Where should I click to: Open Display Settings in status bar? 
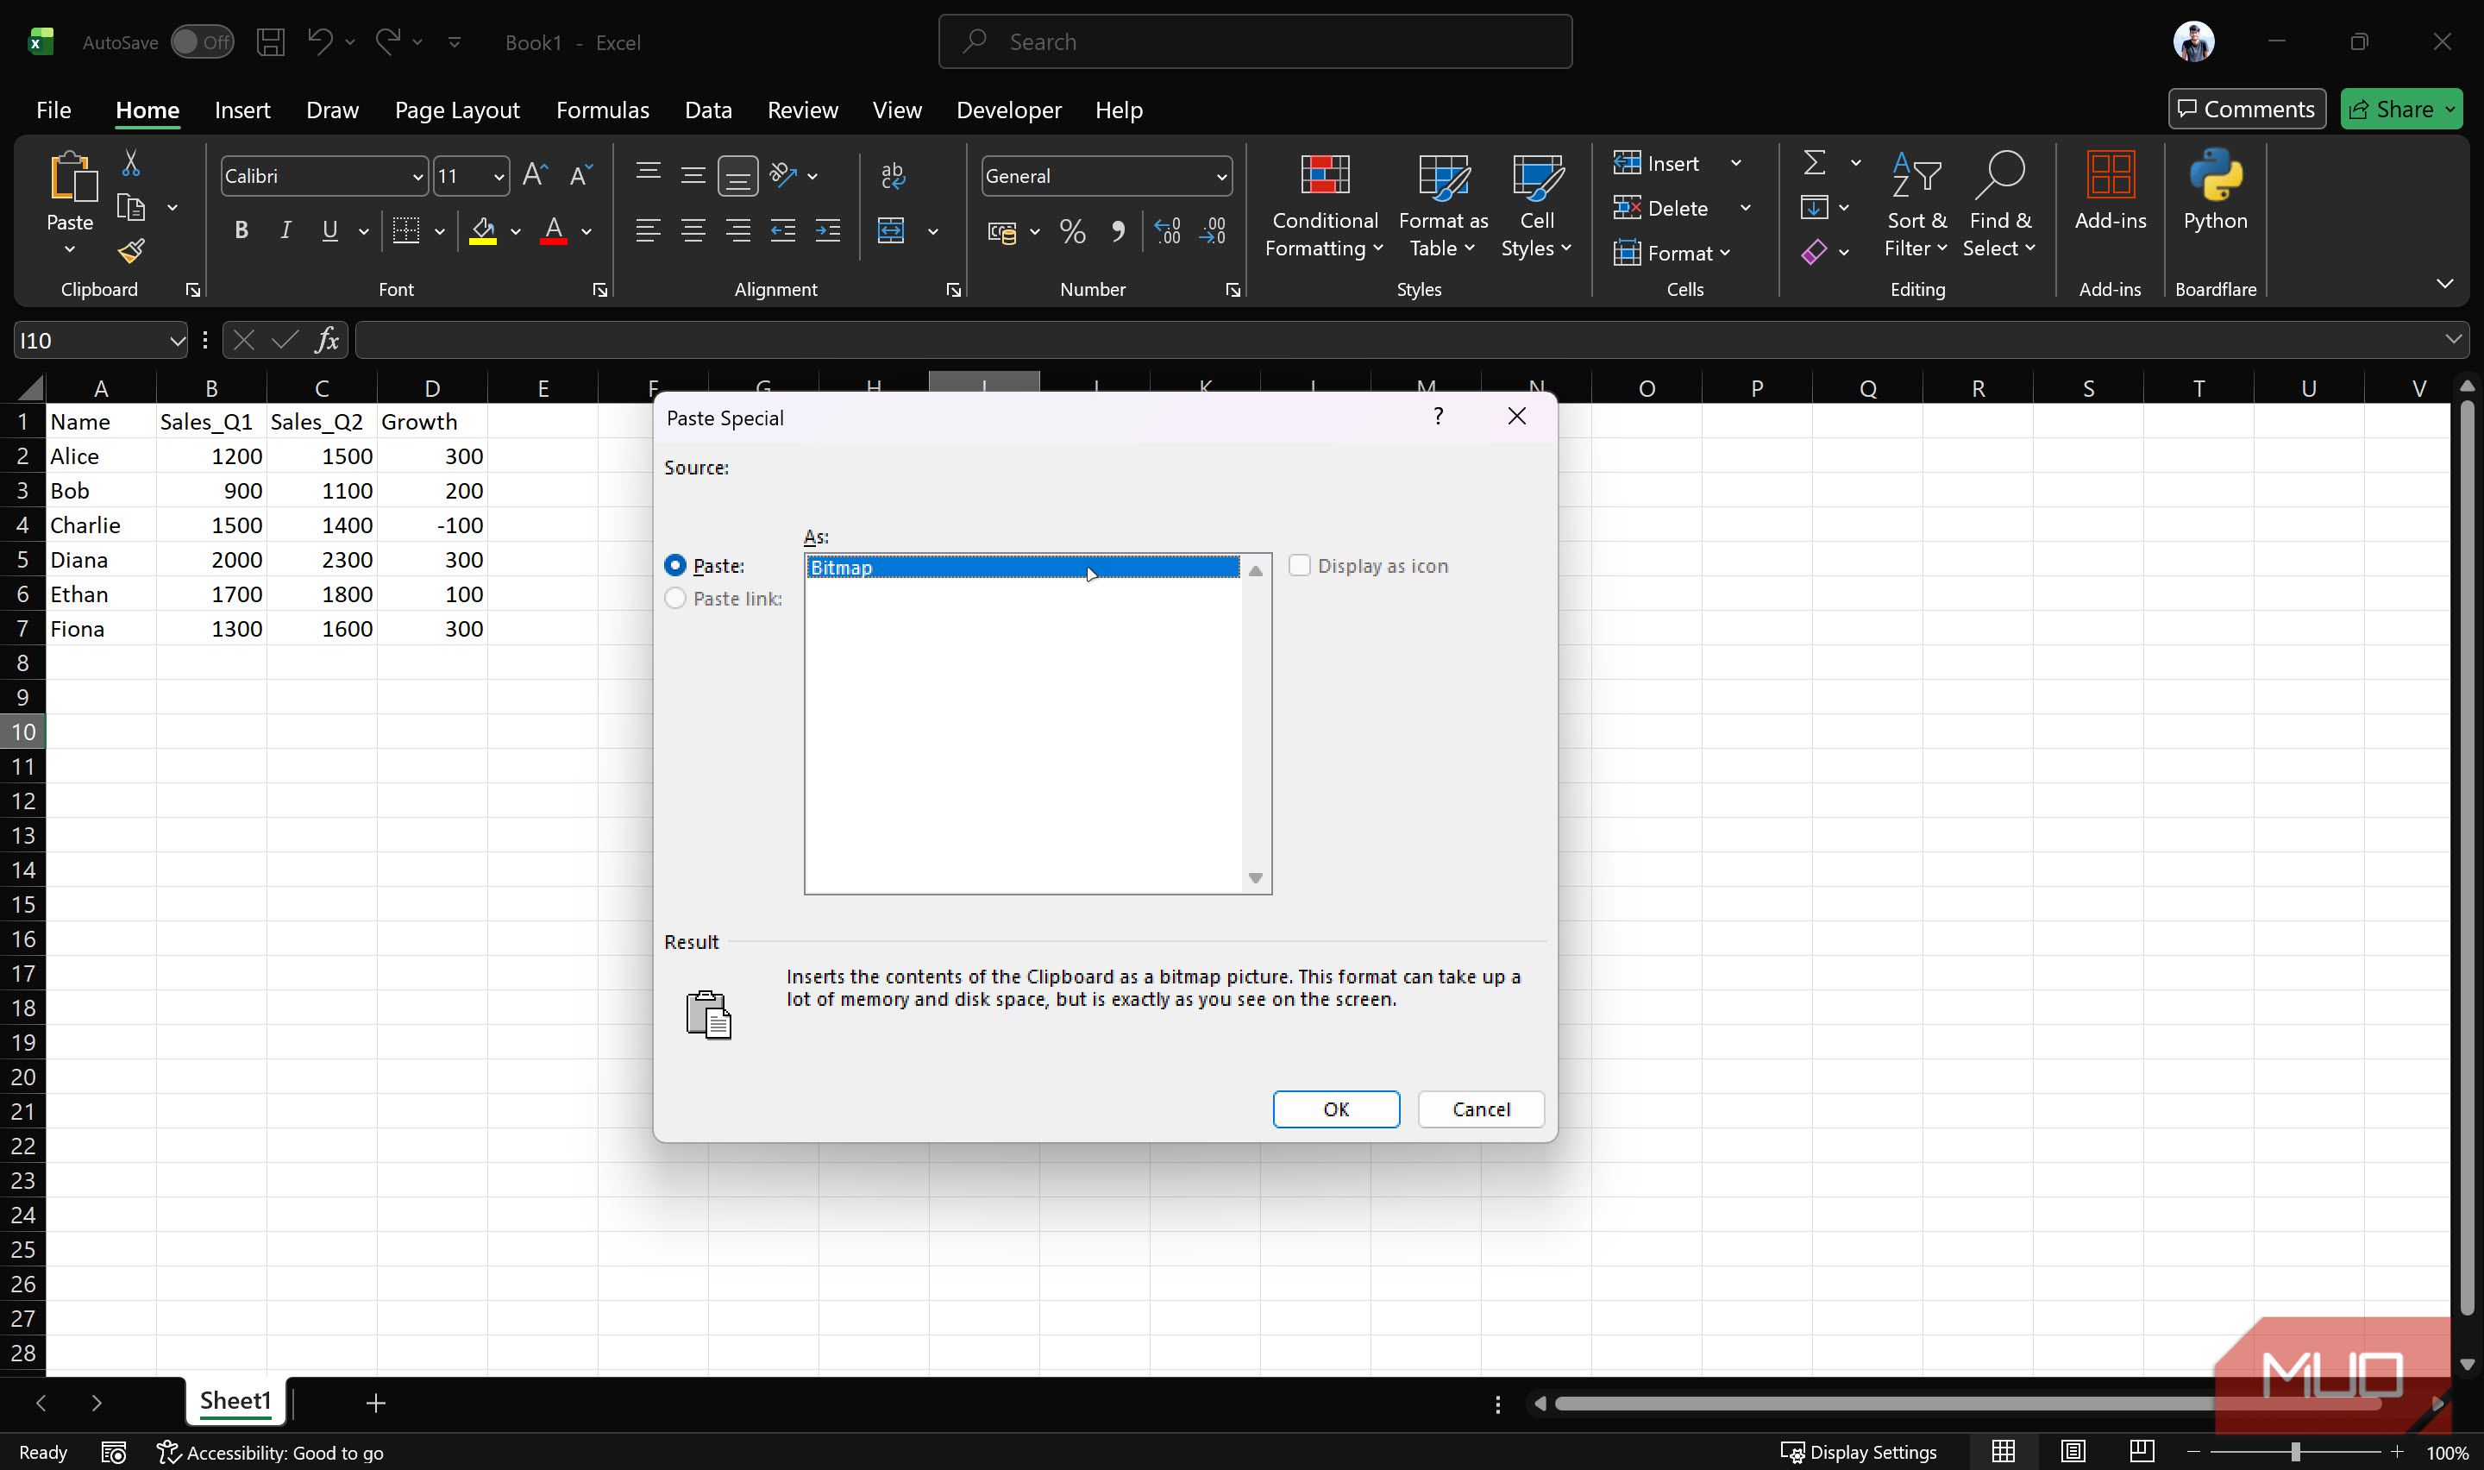point(1859,1452)
